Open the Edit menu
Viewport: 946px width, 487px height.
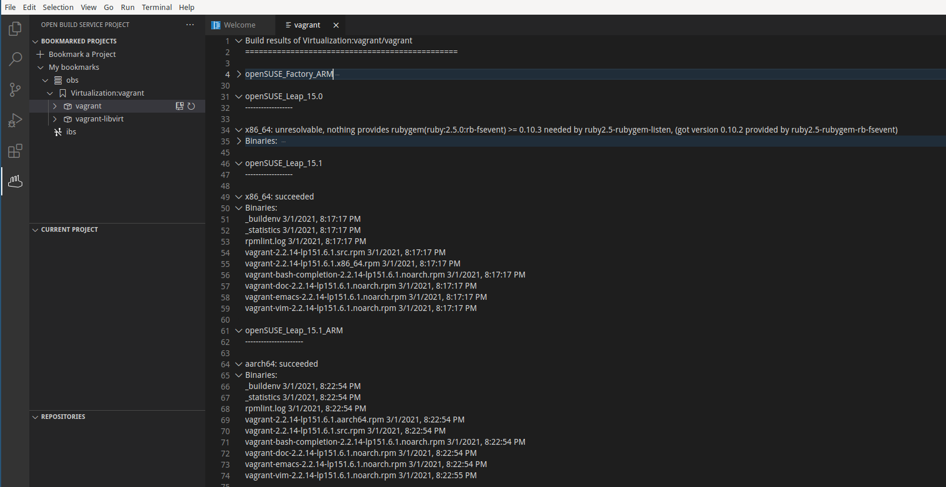(x=29, y=7)
